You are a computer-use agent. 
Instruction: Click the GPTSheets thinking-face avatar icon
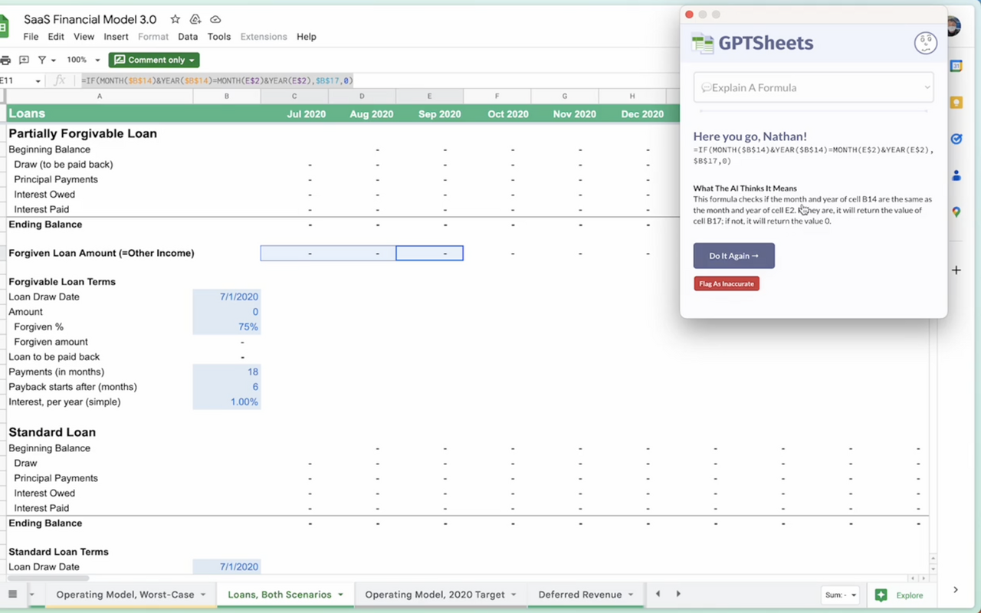tap(926, 43)
